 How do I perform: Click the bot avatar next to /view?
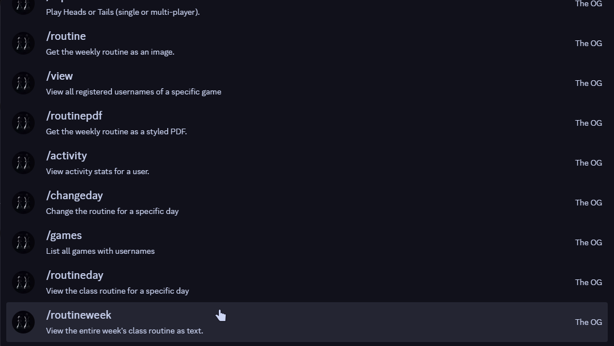coord(23,83)
